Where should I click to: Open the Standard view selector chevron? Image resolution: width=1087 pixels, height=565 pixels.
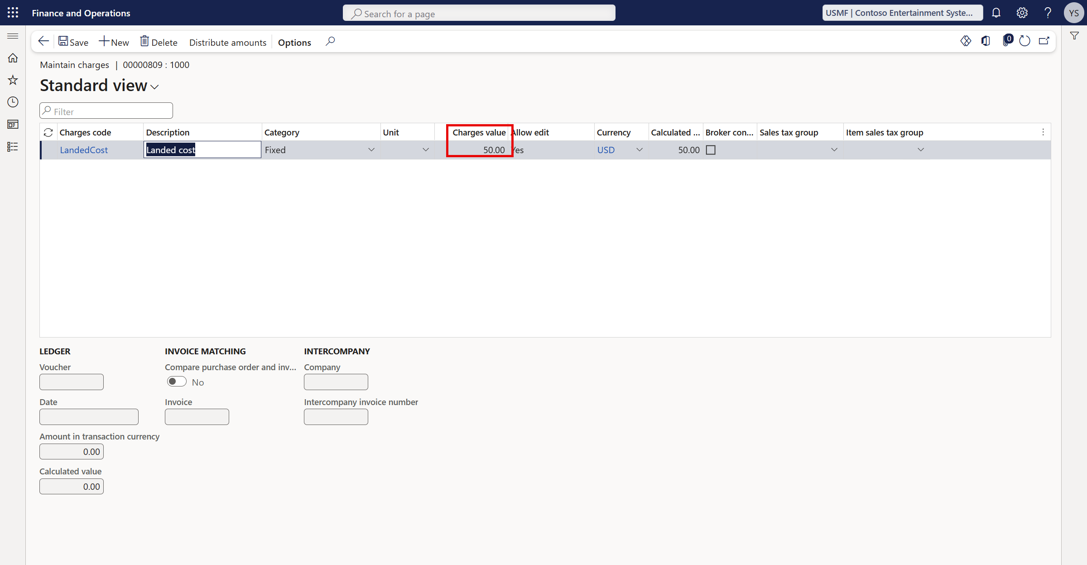[x=155, y=87]
